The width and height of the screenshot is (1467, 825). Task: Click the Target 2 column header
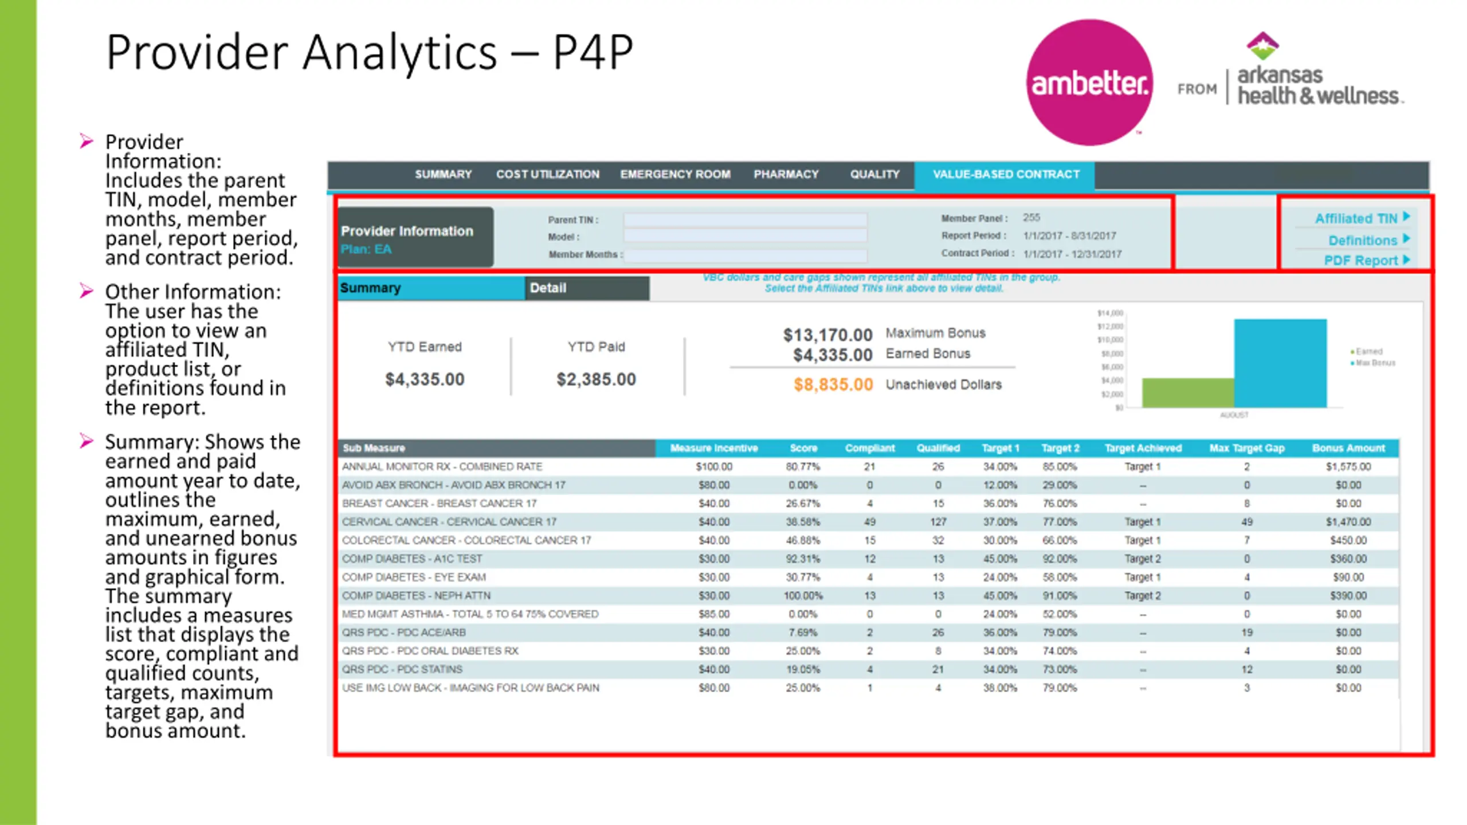(x=1060, y=448)
